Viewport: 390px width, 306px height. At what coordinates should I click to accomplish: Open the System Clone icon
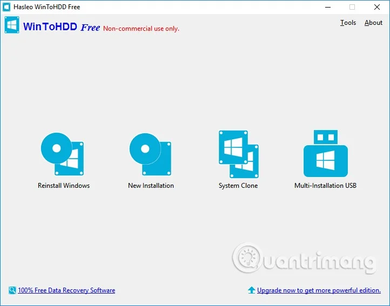coord(239,154)
